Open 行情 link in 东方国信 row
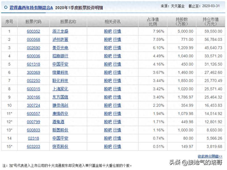Screen dimensions: 227x170 click(117, 97)
